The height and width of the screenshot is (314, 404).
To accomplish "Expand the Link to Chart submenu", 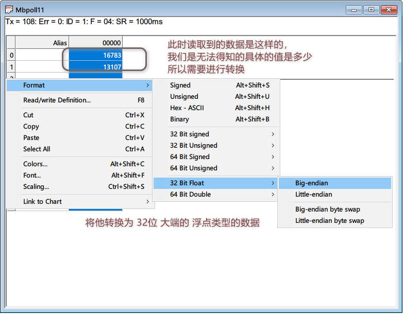I will 79,202.
